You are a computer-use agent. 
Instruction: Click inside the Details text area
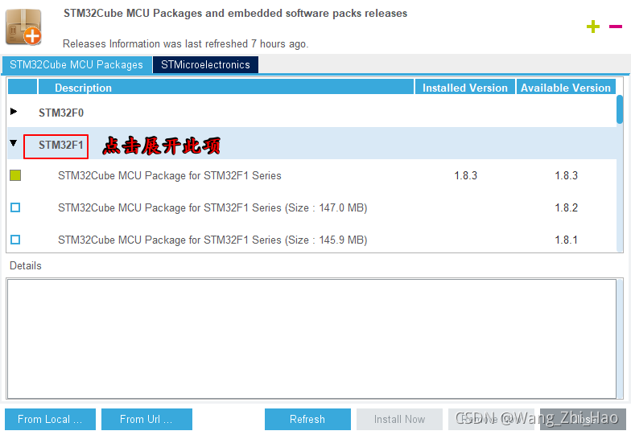click(311, 339)
